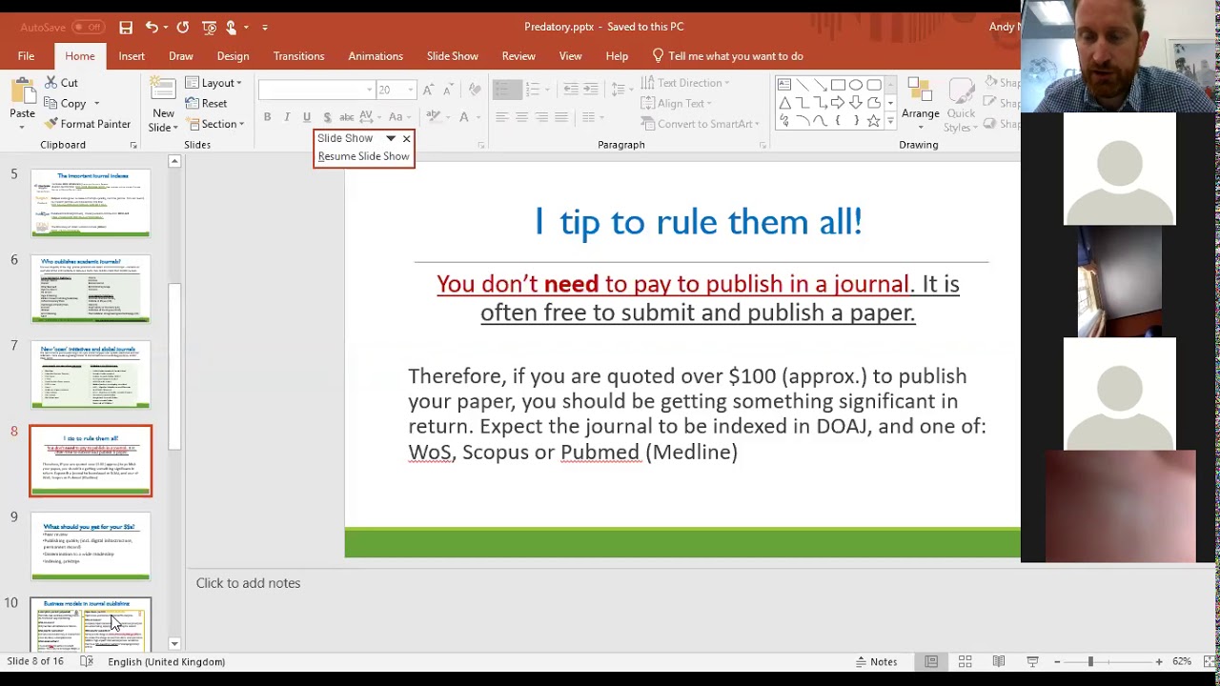Viewport: 1220px width, 686px height.
Task: Click to add notes area
Action: 248,583
